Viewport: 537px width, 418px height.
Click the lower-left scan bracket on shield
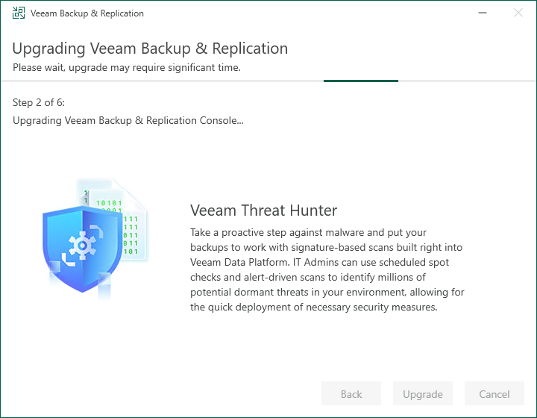[68, 259]
